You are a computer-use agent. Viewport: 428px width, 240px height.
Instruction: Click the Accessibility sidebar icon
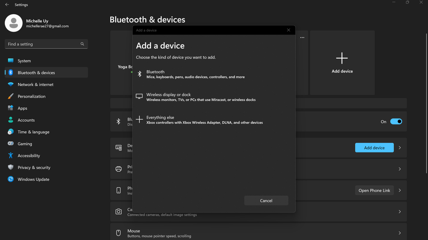[x=10, y=155]
